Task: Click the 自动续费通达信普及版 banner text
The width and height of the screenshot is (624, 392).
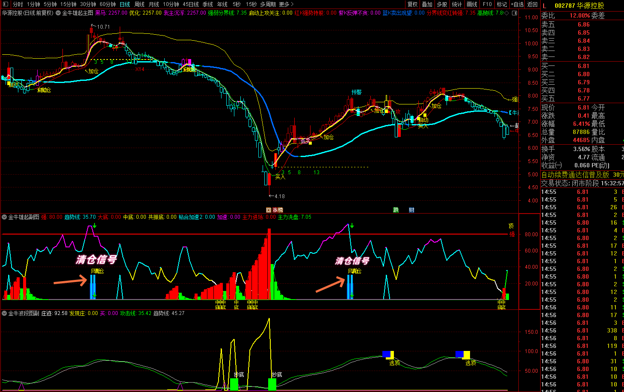Action: [575, 175]
